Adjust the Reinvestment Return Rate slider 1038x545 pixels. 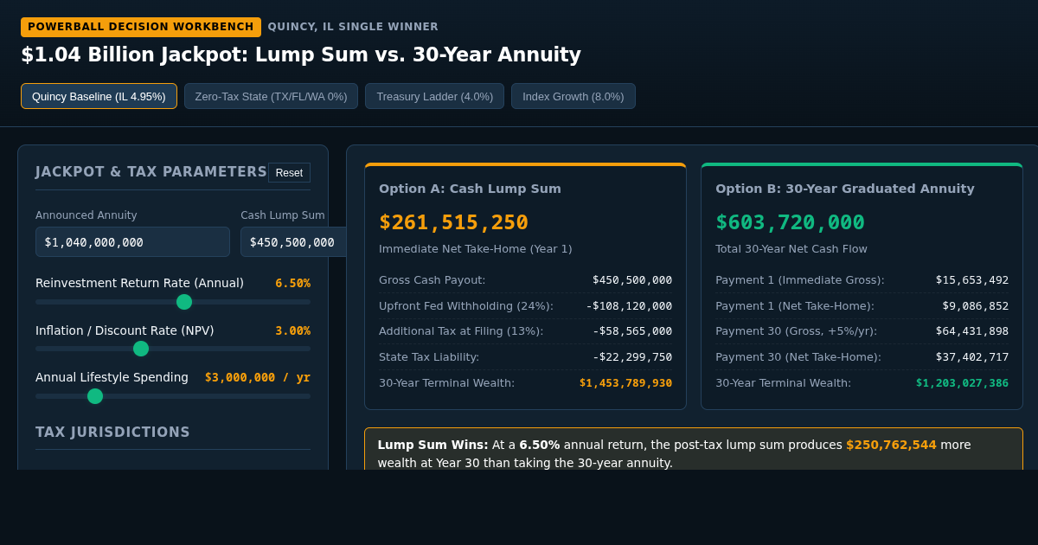click(173, 302)
